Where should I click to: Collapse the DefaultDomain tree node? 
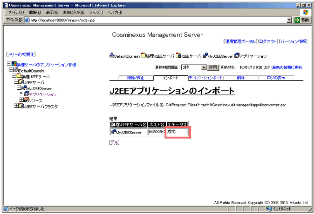[x=12, y=70]
